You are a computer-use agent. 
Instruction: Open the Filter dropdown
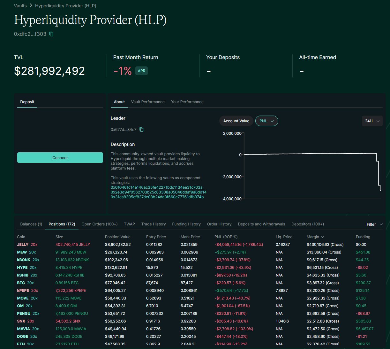point(374,224)
